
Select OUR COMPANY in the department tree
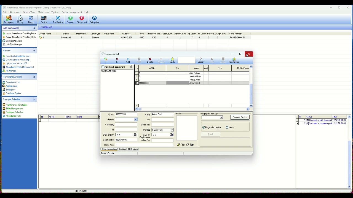[109, 71]
